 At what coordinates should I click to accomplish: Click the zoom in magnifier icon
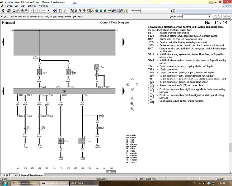click(x=132, y=104)
